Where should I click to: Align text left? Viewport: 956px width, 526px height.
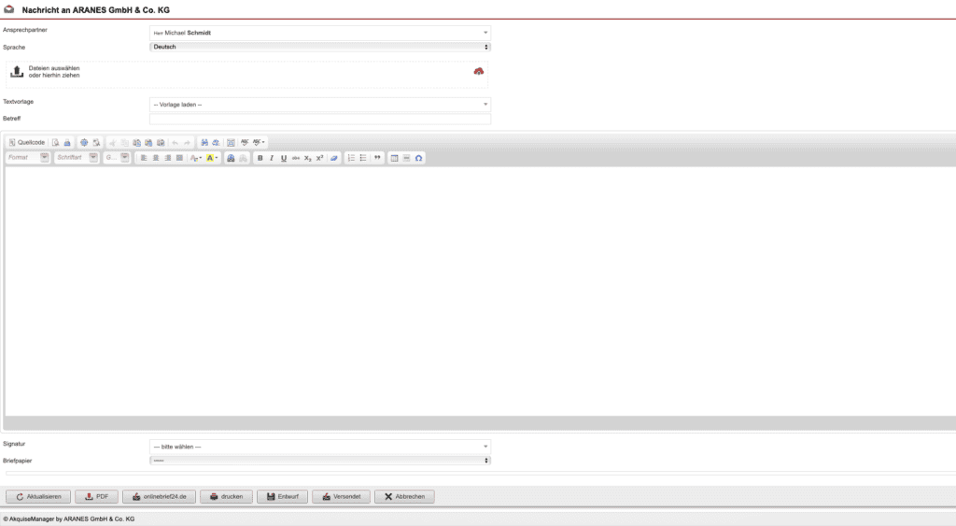click(144, 158)
